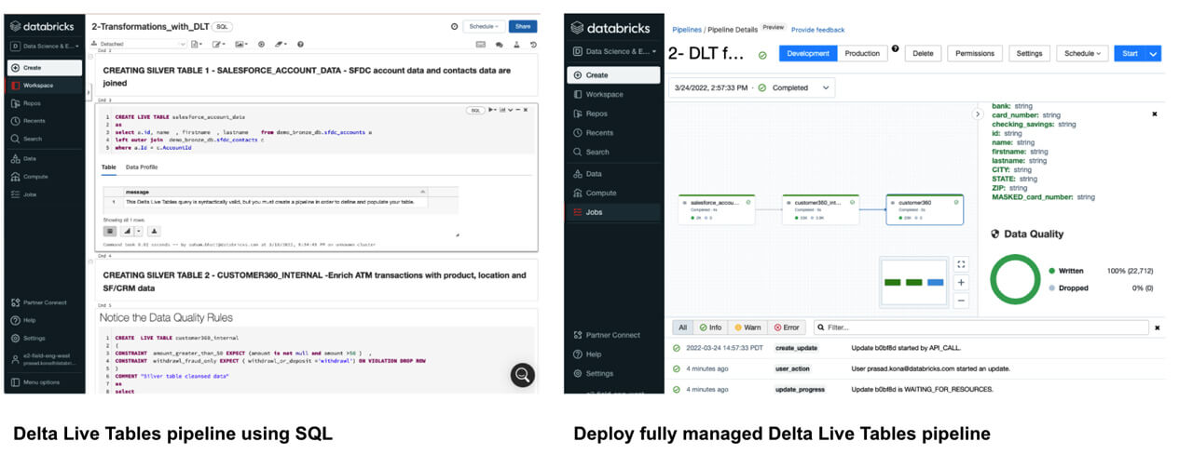This screenshot has height=468, width=1193.
Task: Zoom in on the pipeline graph with plus
Action: coord(962,282)
